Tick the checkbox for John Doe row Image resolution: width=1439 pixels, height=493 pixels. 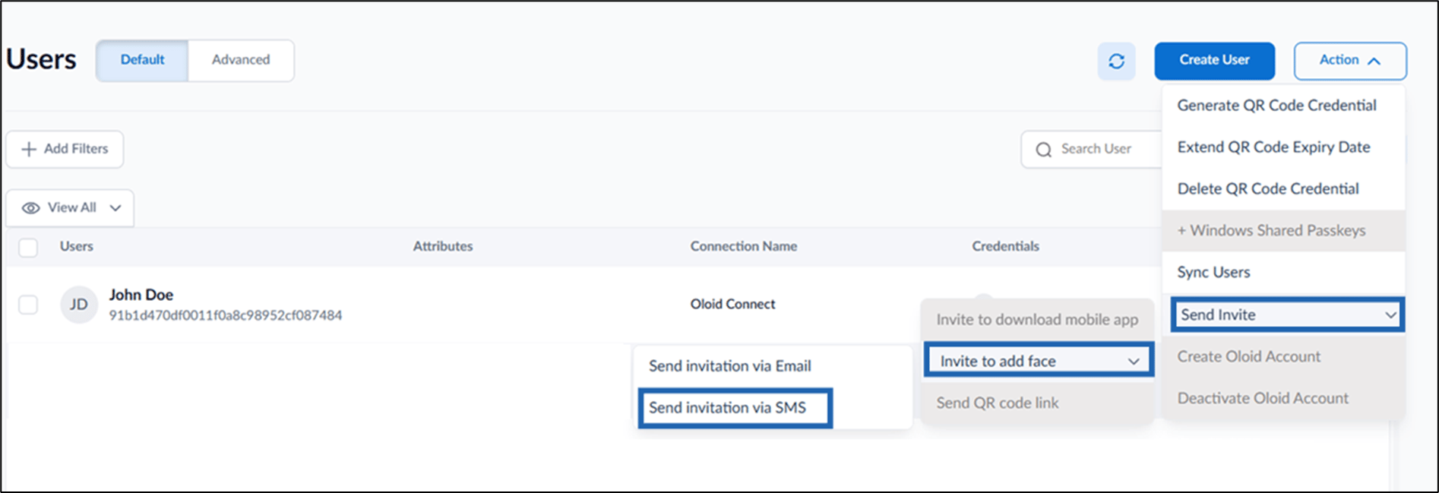(28, 305)
